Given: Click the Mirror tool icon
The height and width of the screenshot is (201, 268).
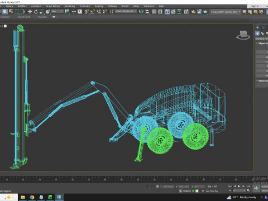Looking at the screenshot, I should tap(141, 12).
